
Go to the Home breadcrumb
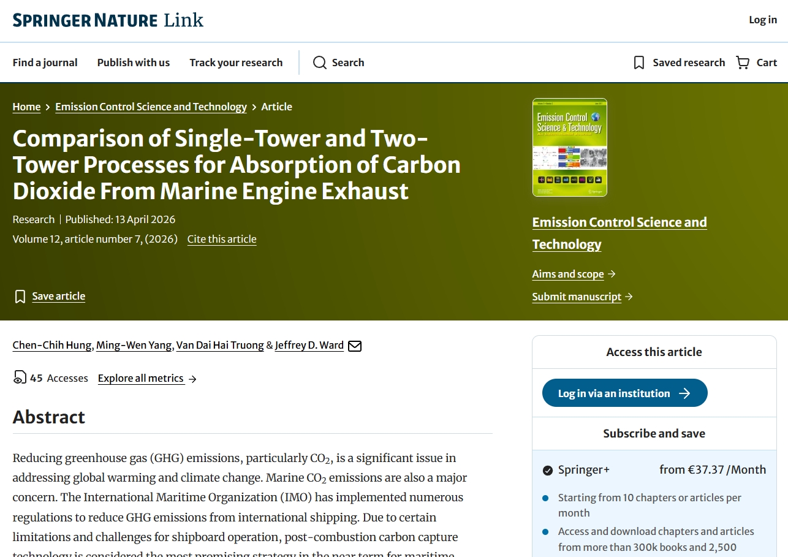point(26,107)
